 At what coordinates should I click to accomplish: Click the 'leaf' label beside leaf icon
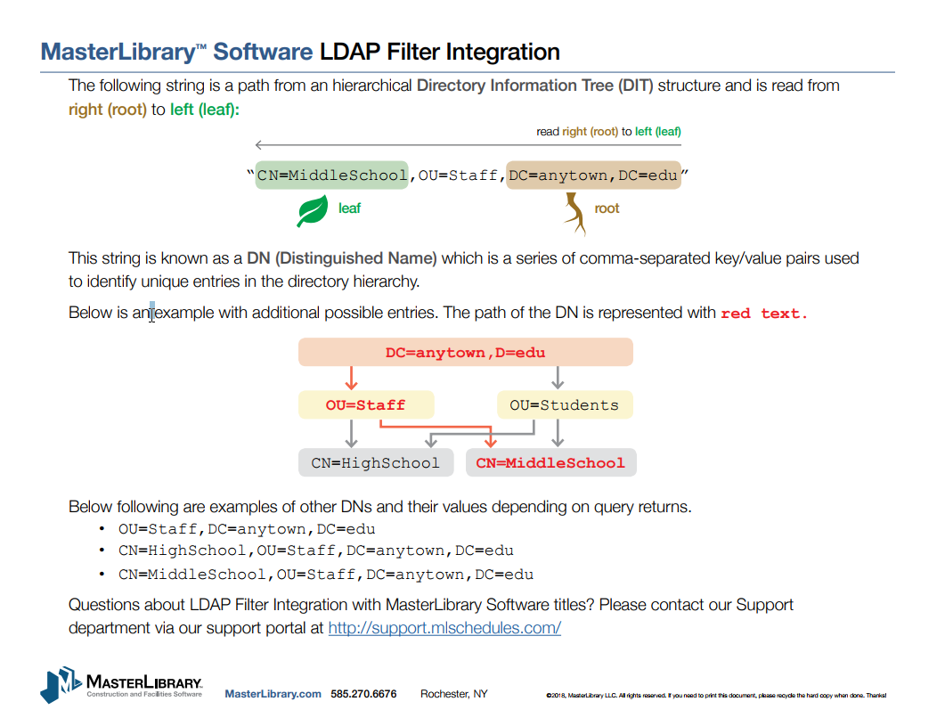(349, 208)
